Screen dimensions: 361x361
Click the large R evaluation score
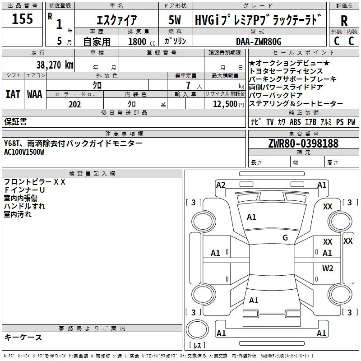click(344, 21)
